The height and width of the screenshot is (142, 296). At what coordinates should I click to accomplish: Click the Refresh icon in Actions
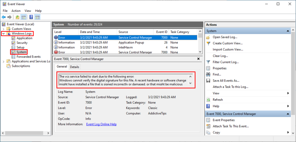tap(208, 100)
